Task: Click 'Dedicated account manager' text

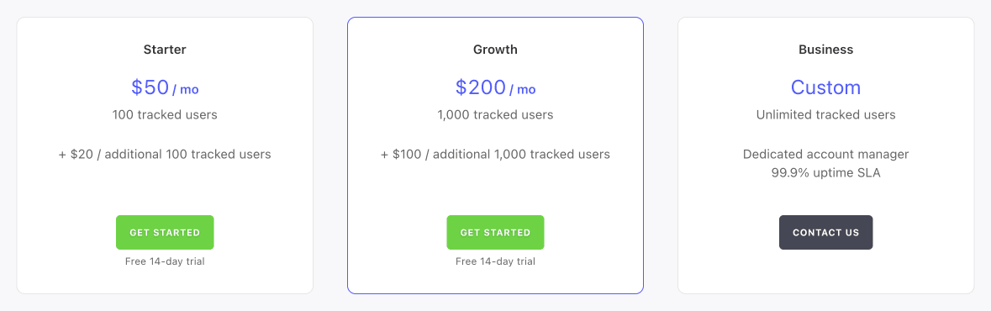Action: coord(826,154)
